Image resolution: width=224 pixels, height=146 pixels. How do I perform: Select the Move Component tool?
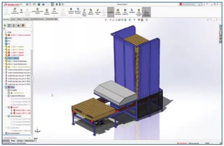tap(54, 11)
